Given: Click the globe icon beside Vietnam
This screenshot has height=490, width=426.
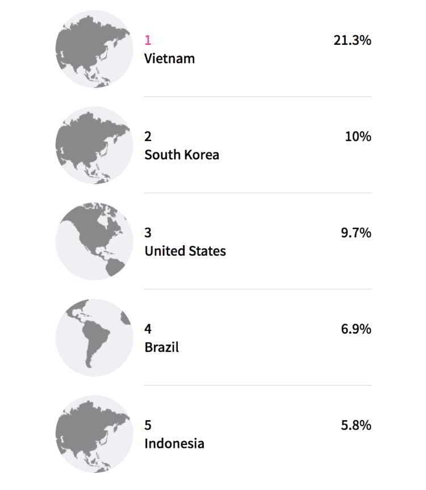Looking at the screenshot, I should coord(94,49).
